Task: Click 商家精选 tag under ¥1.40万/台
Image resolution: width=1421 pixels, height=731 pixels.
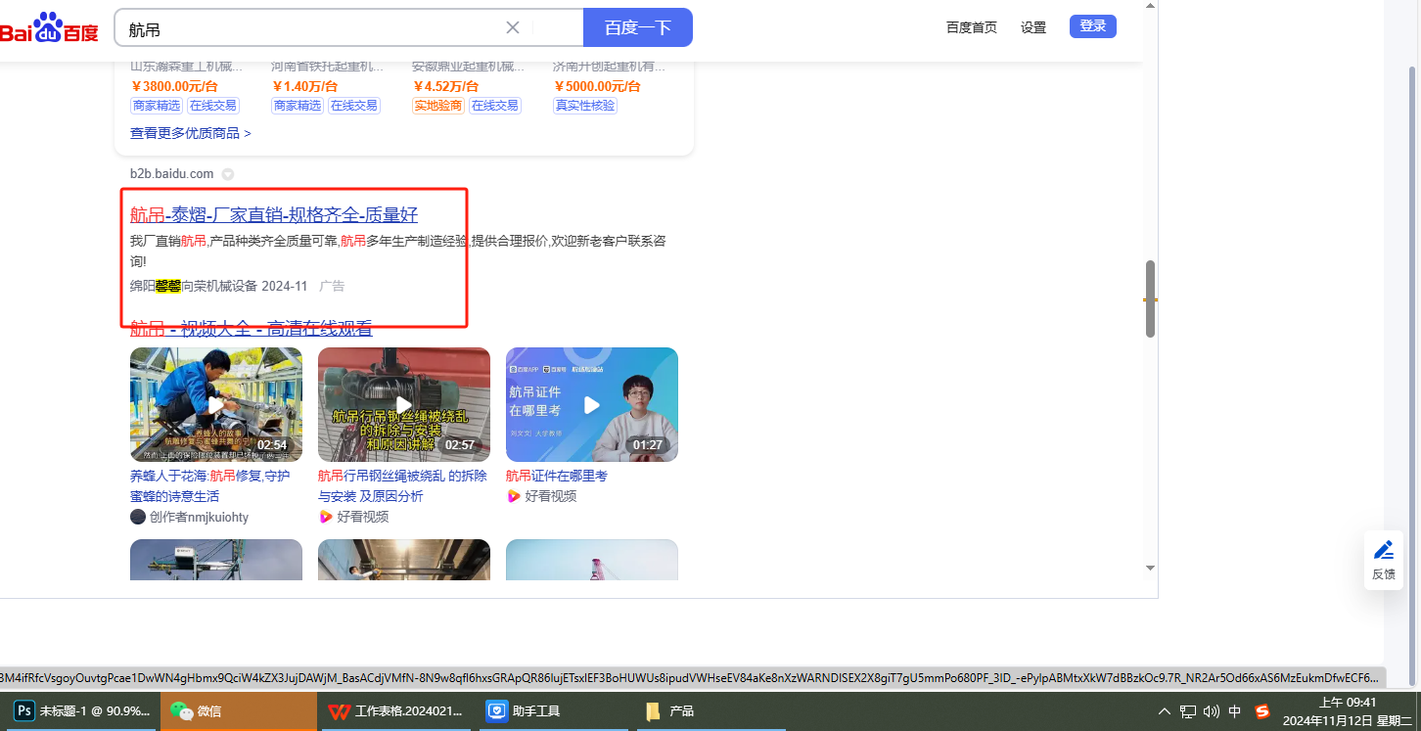Action: [x=298, y=106]
